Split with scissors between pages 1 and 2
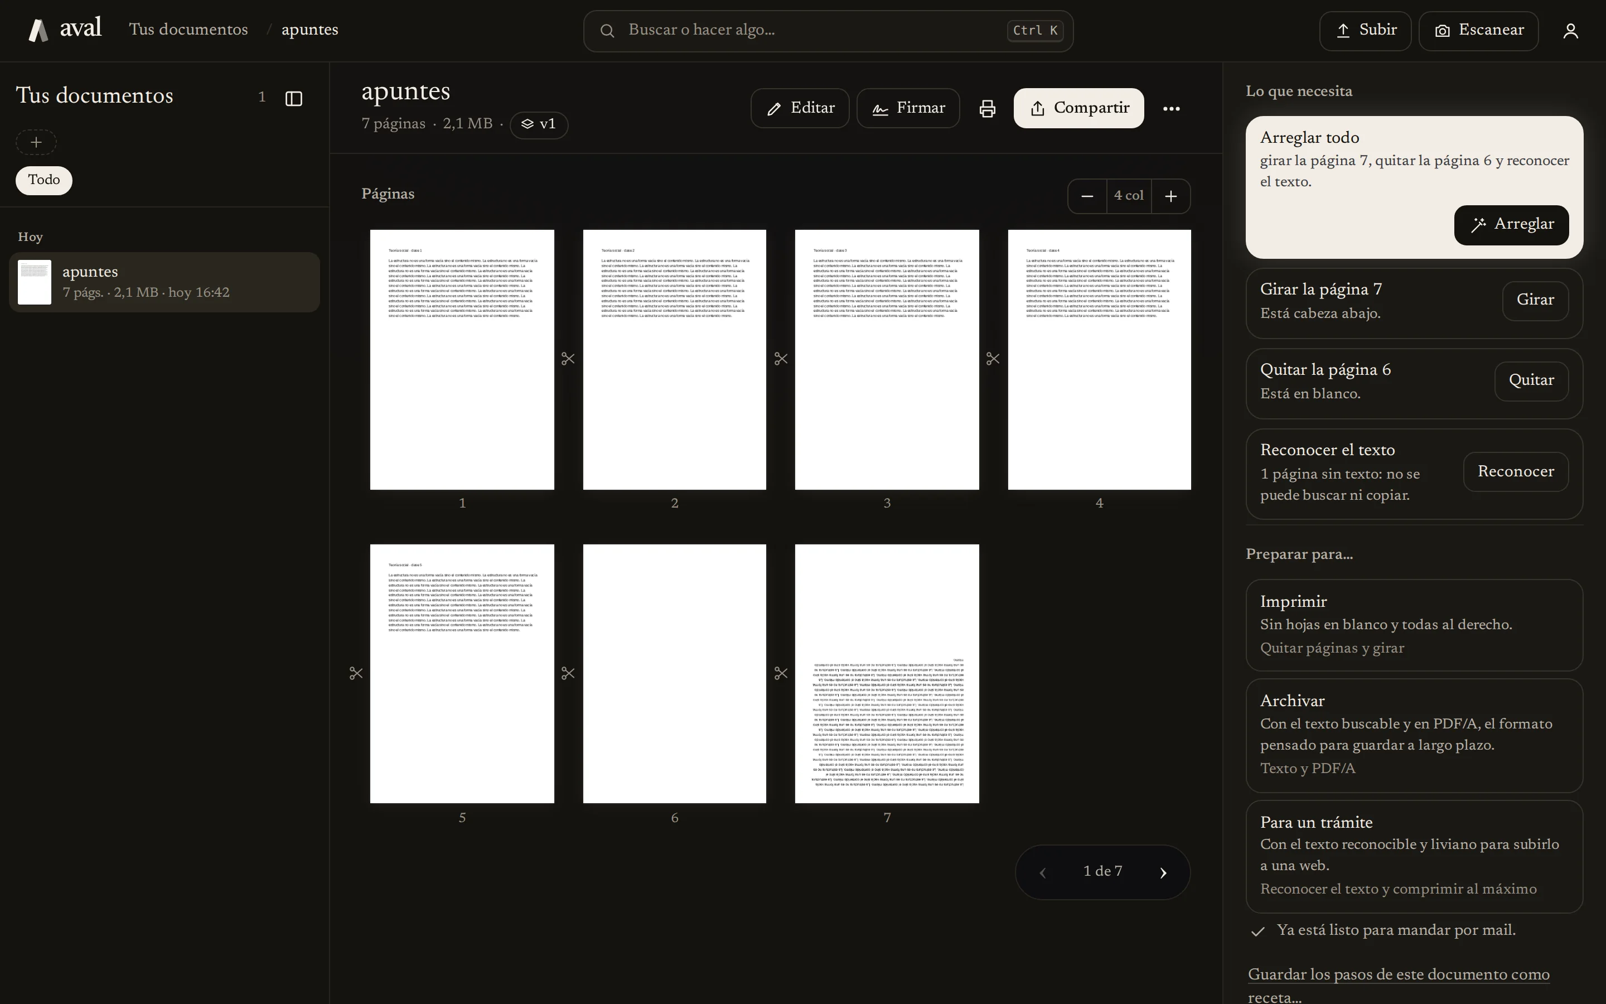The height and width of the screenshot is (1004, 1606). tap(568, 359)
